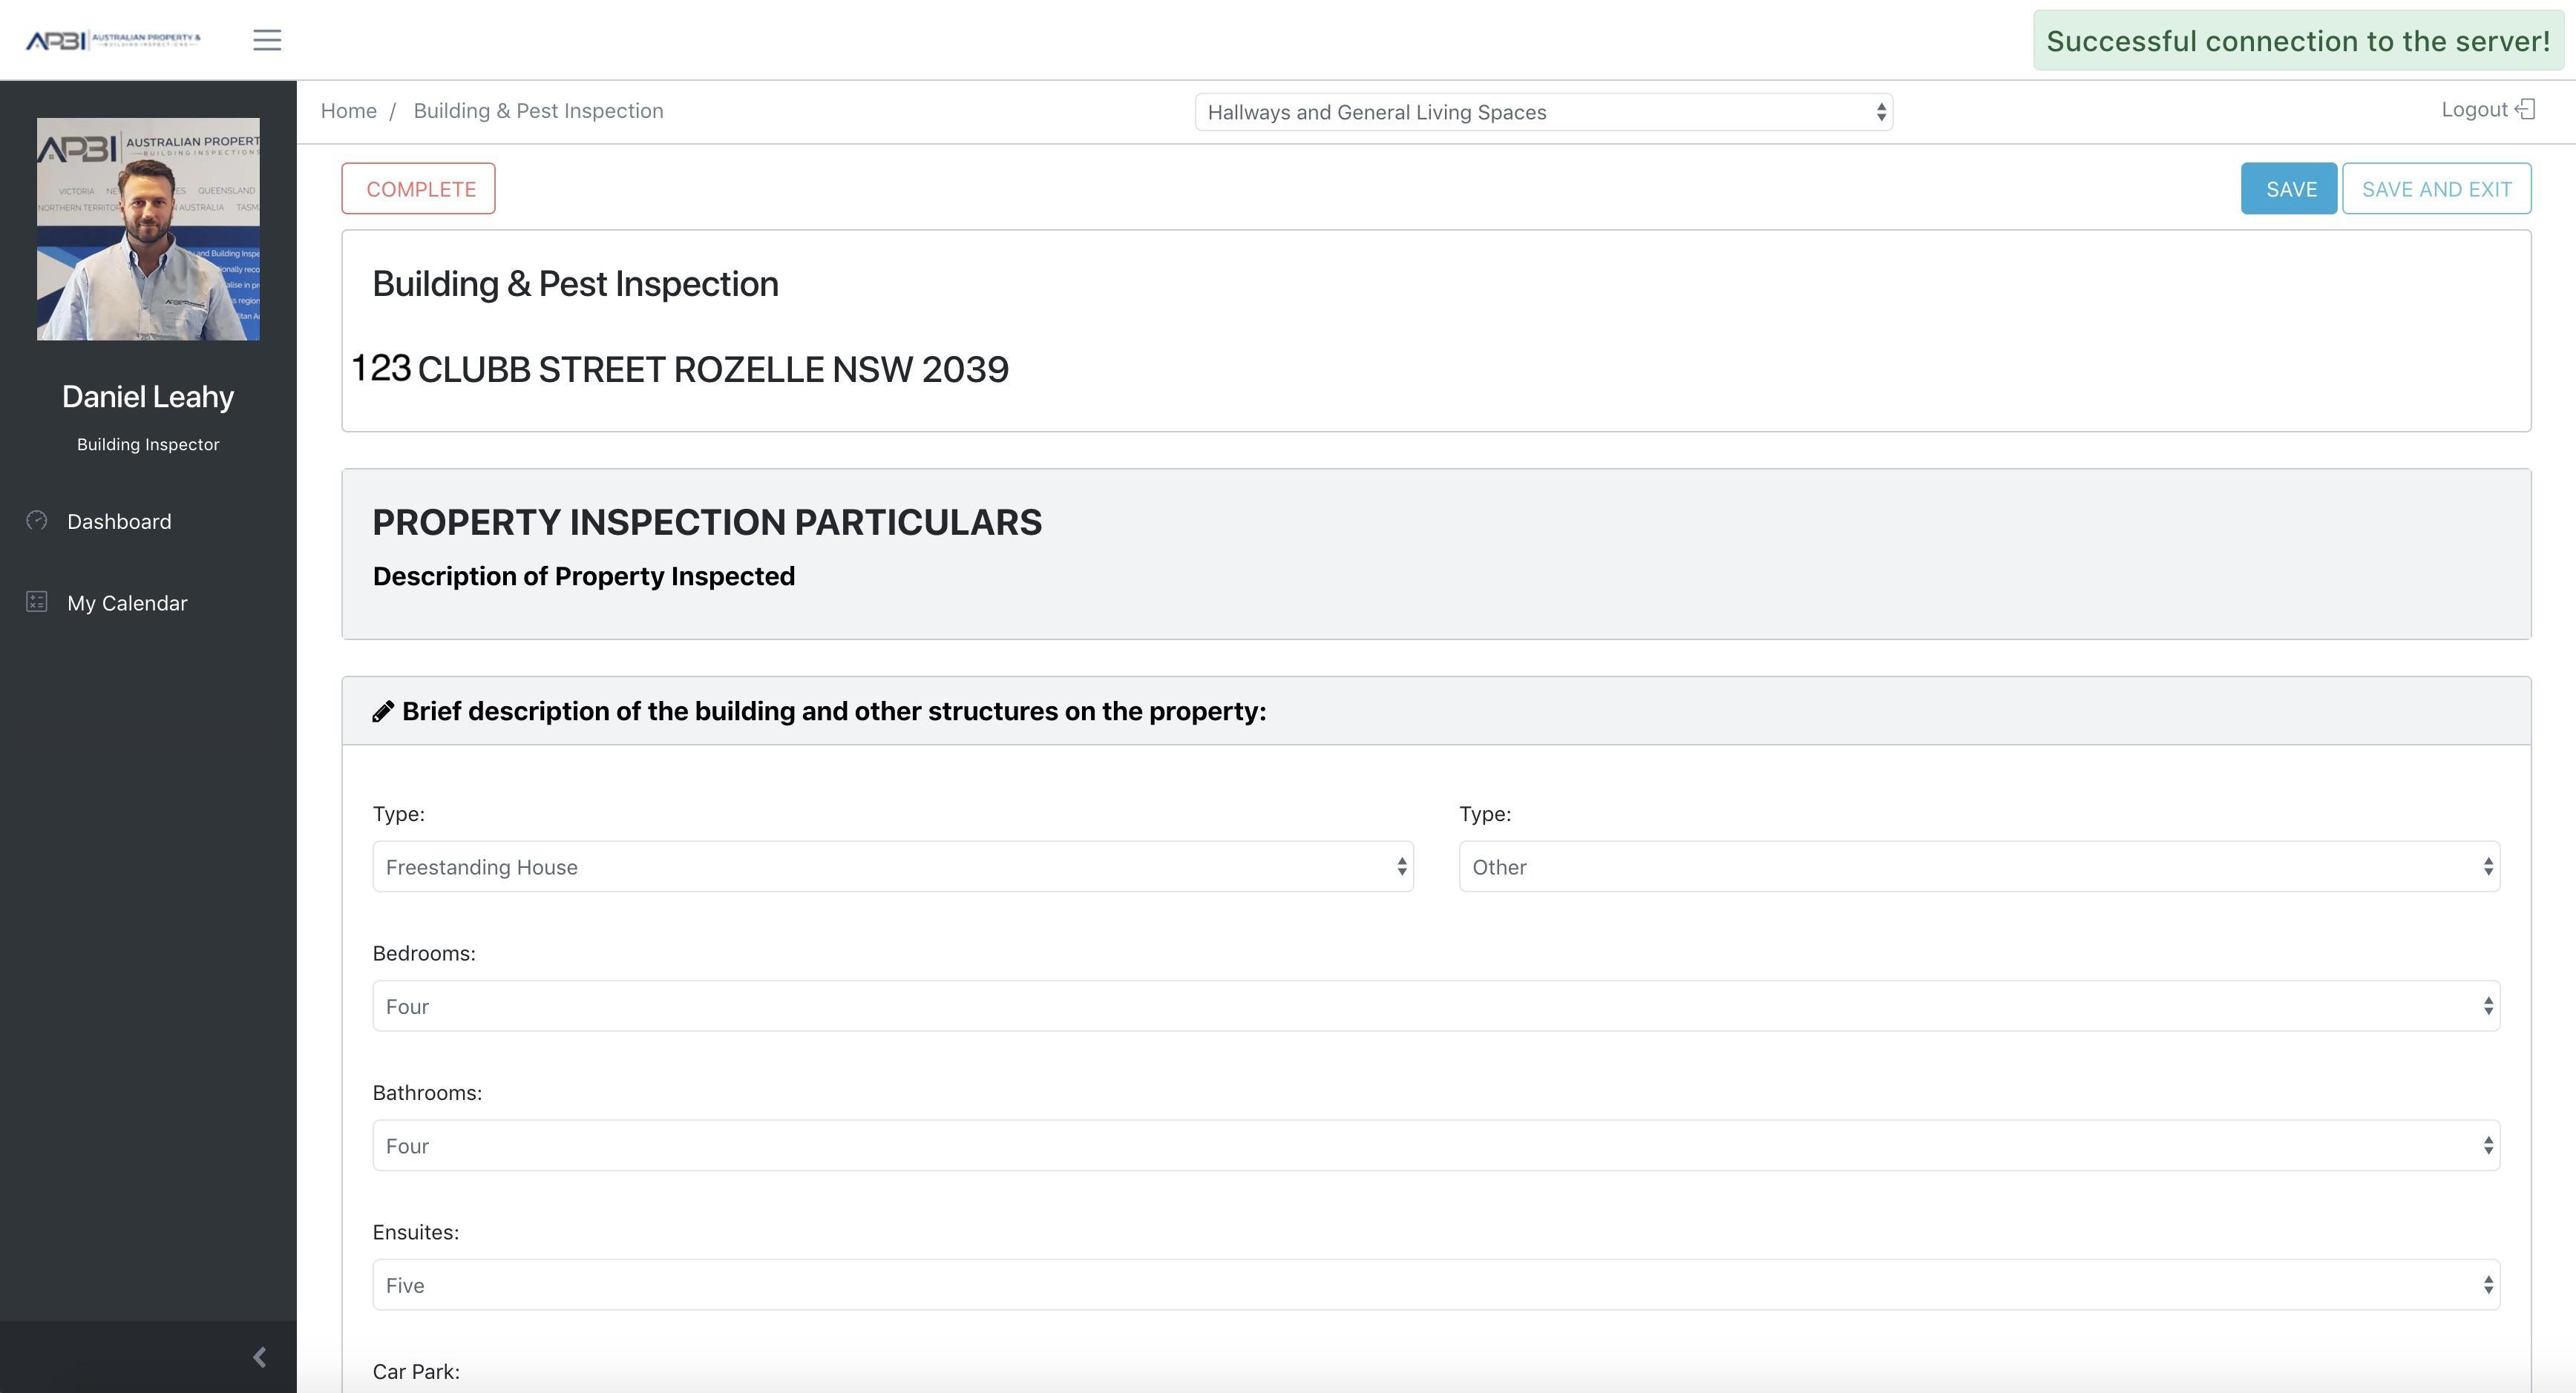Viewport: 2576px width, 1393px height.
Task: Click Daniel Leahy's profile photo
Action: [148, 229]
